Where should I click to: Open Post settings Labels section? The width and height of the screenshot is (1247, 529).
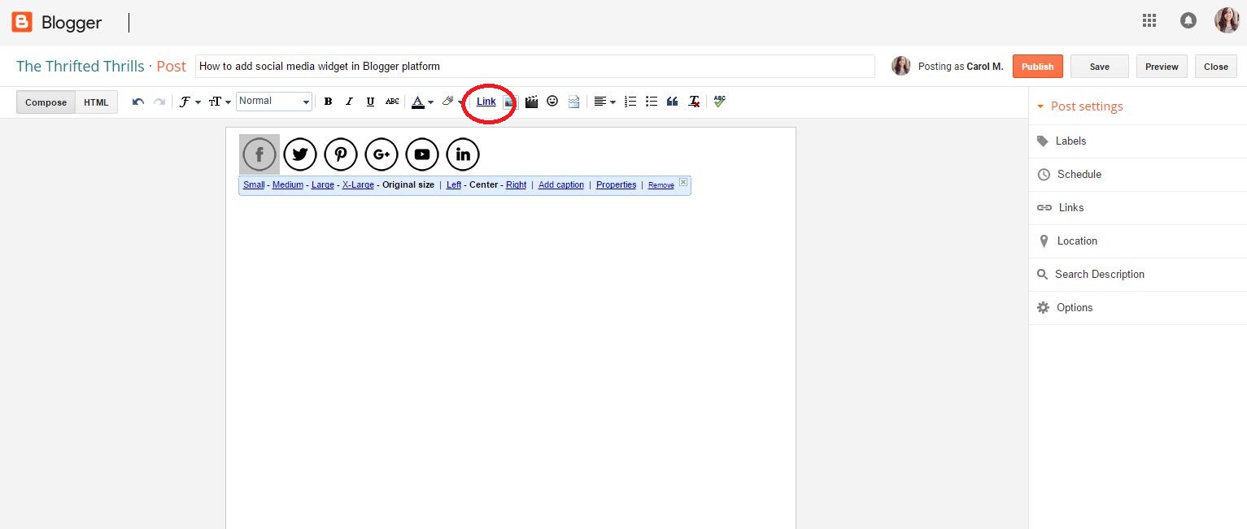[x=1070, y=141]
